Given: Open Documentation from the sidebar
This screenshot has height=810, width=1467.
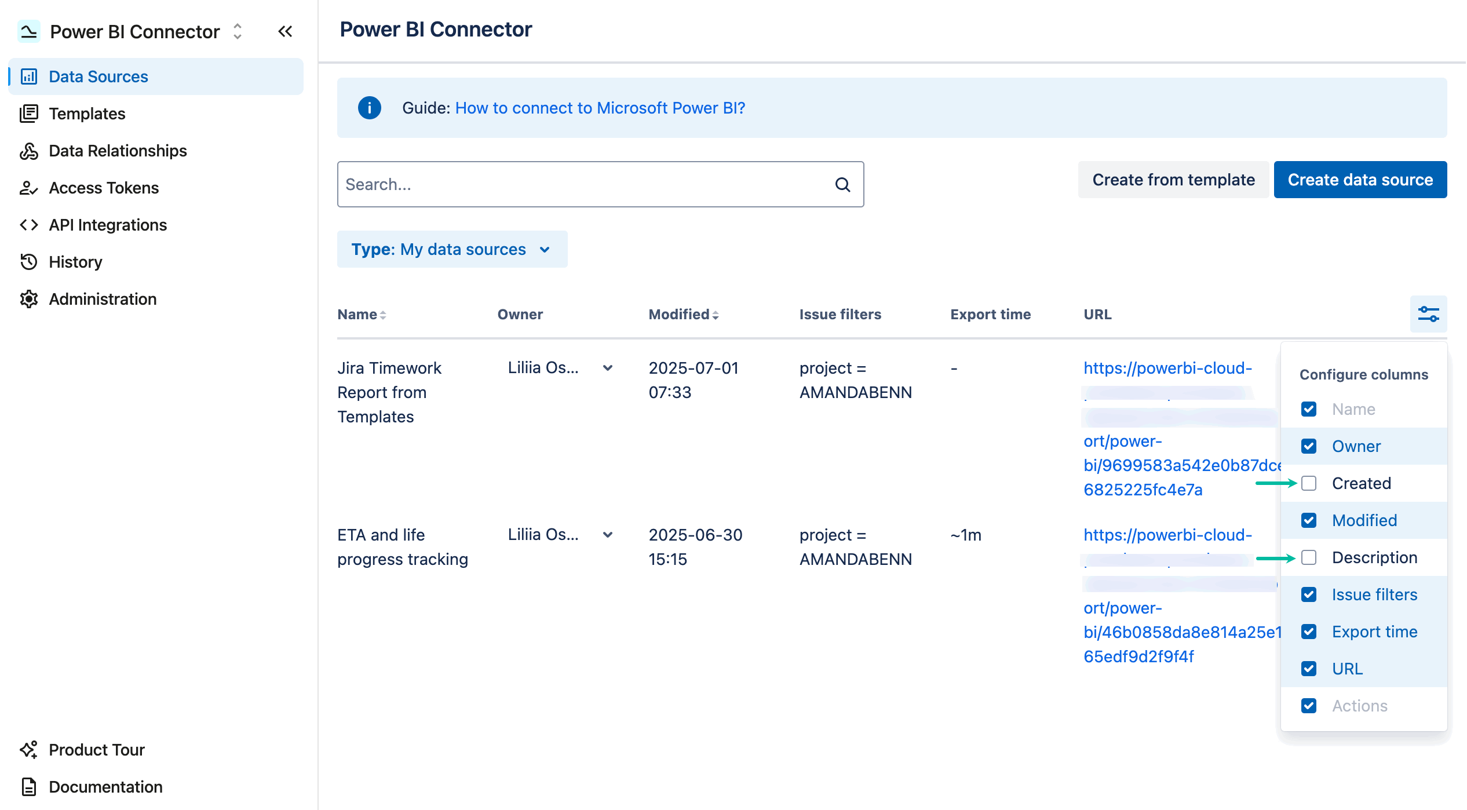Looking at the screenshot, I should [x=105, y=787].
